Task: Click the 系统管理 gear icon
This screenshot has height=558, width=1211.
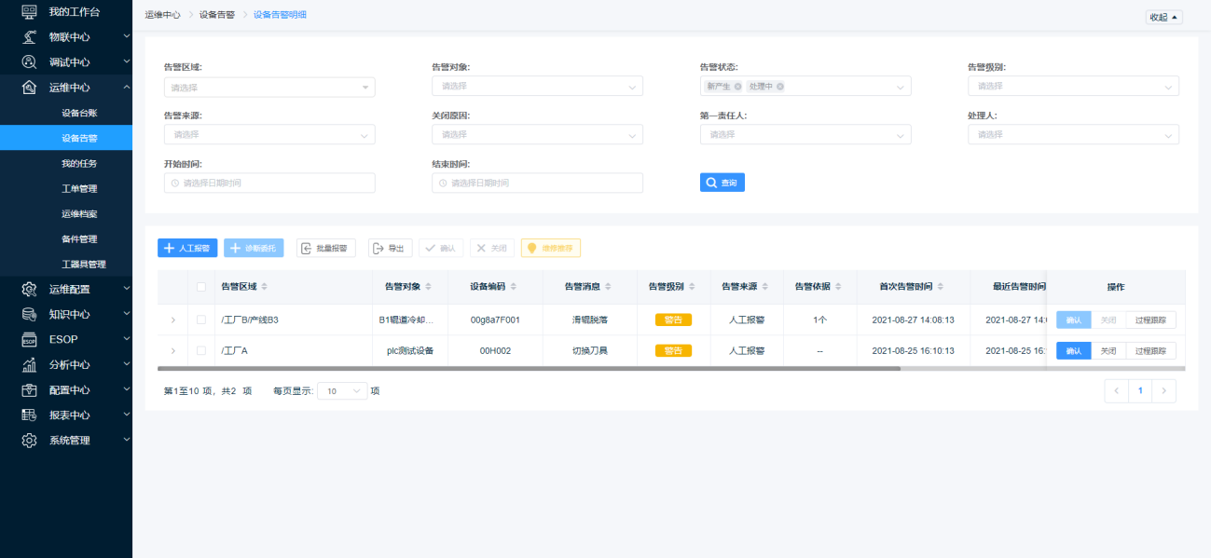Action: coord(29,440)
